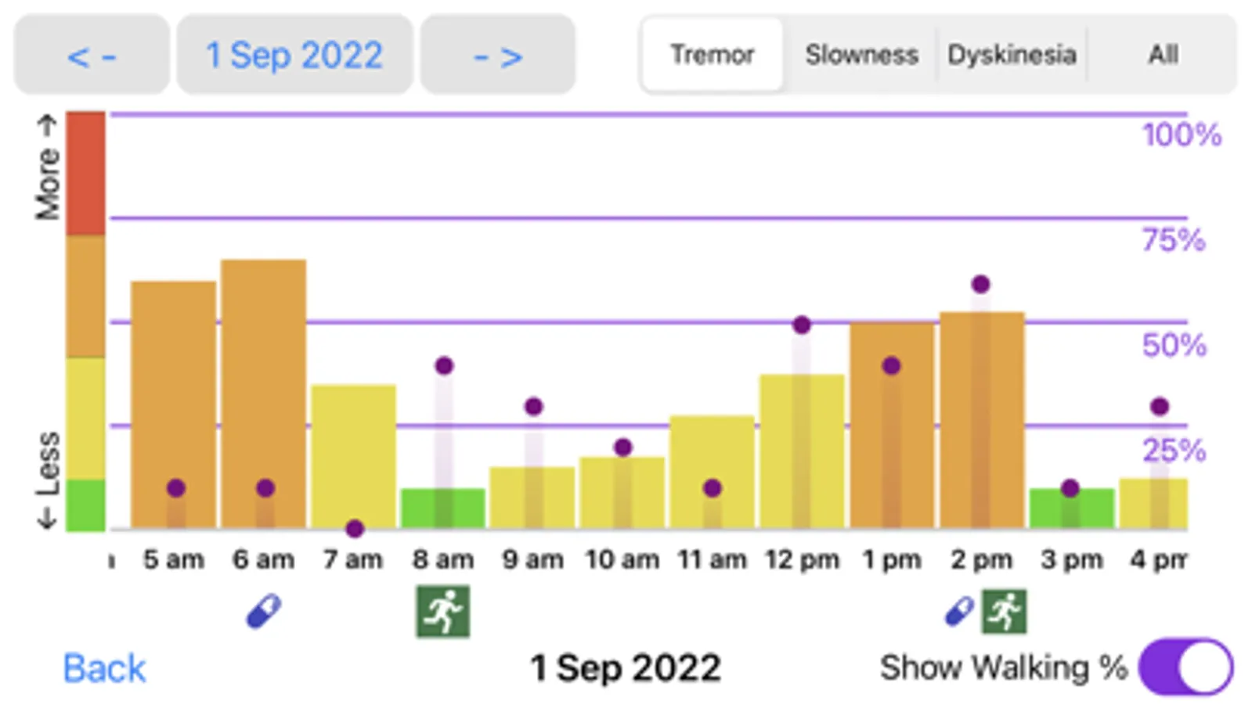1252x704 pixels.
Task: Show the All symptoms tab
Action: [1163, 55]
